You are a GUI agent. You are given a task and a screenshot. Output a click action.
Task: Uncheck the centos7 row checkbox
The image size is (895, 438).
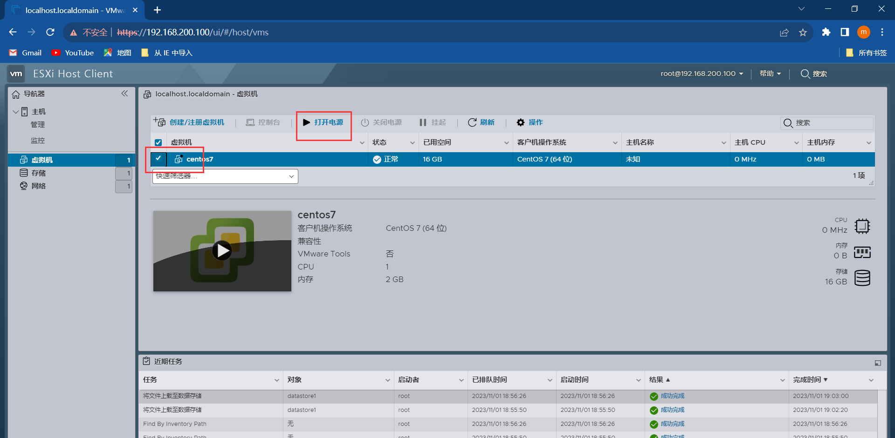158,159
